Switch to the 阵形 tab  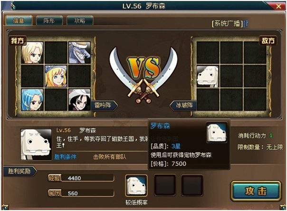49,20
